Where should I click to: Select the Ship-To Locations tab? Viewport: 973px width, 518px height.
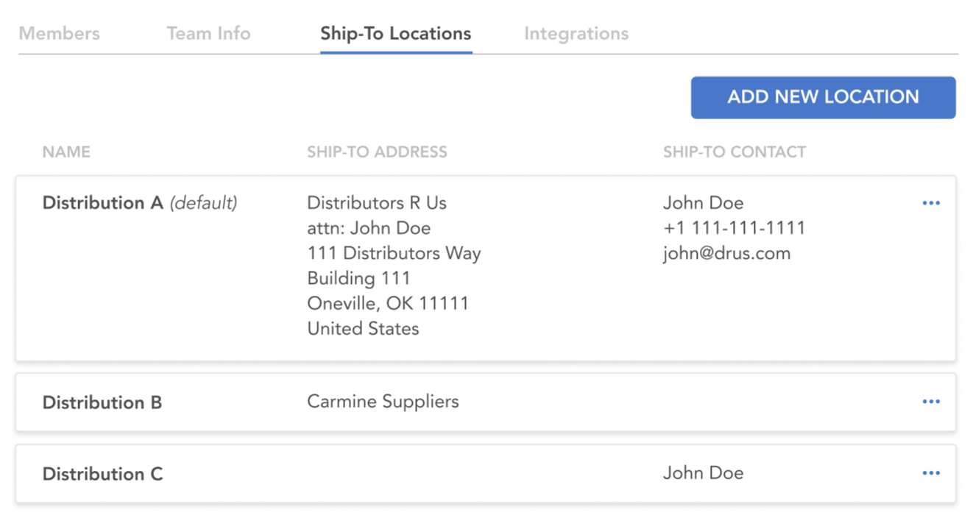396,34
